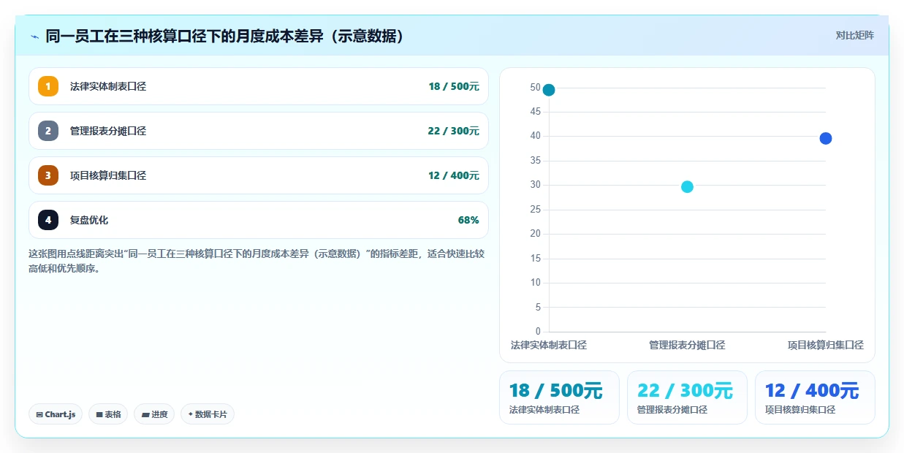Open the 12 / 400元 data card
Screen dimensions: 904x453
coord(815,397)
